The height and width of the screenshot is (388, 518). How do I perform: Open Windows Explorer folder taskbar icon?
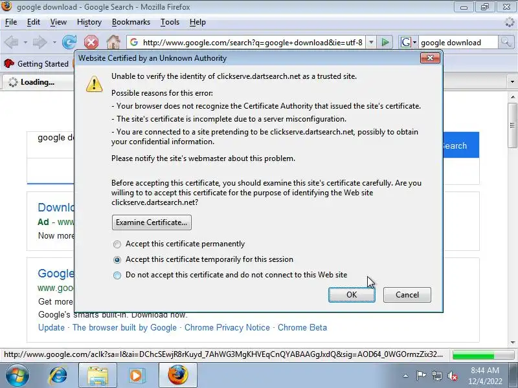98,376
